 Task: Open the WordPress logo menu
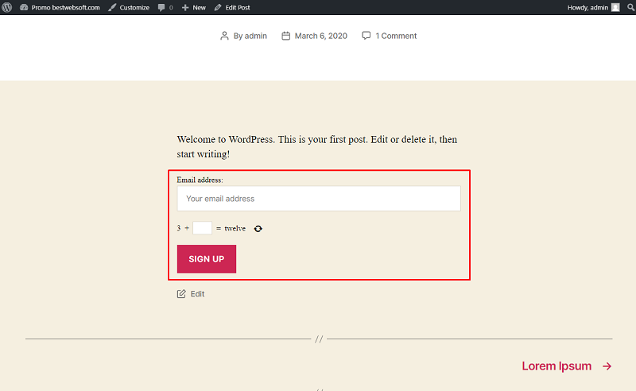(7, 7)
